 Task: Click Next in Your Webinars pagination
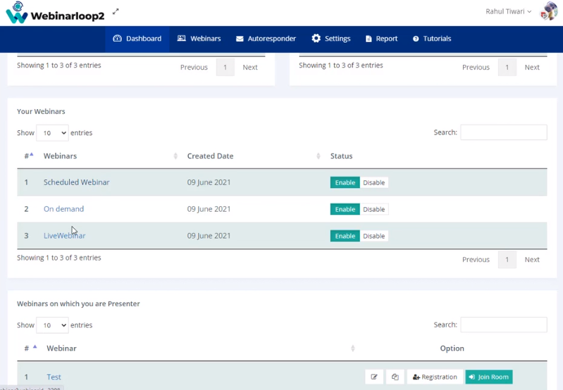[x=532, y=259]
